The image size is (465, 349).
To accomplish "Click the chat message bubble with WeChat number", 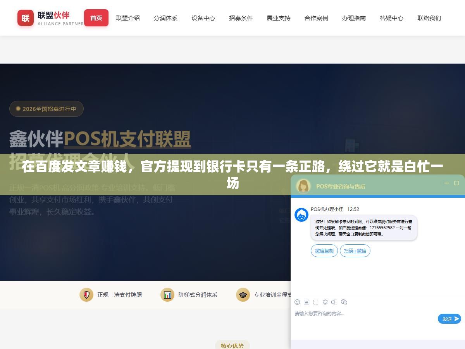I will coord(364,228).
